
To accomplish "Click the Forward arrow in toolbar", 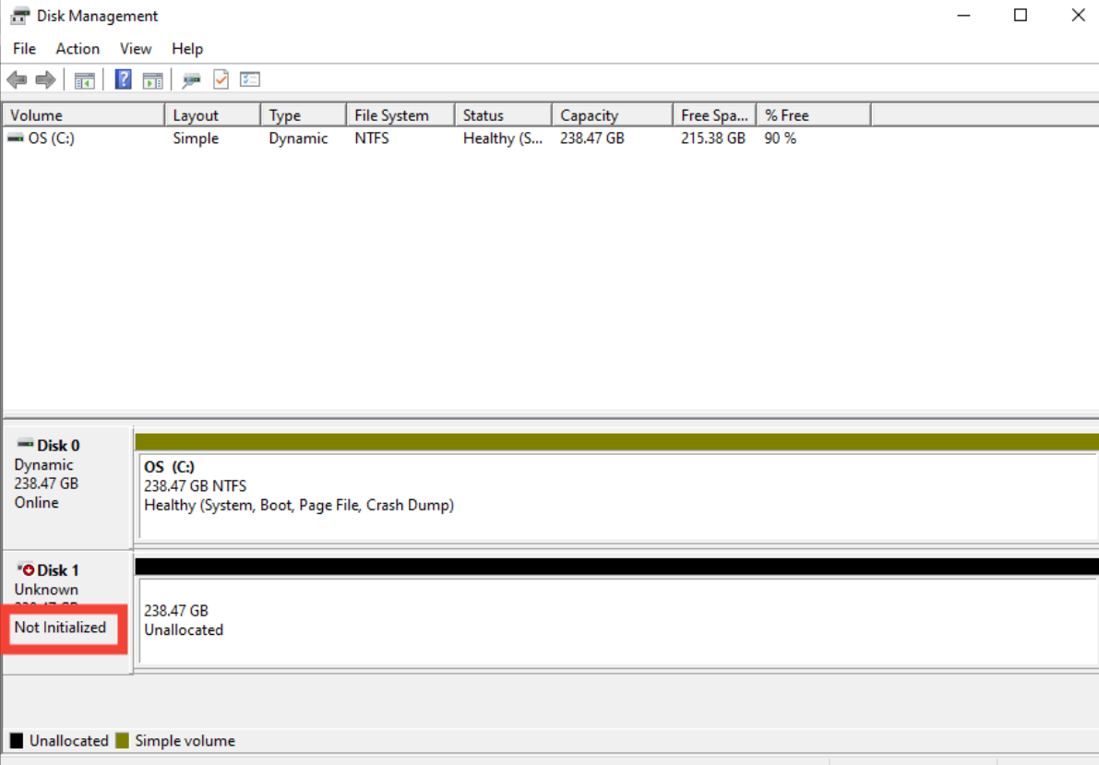I will 45,80.
